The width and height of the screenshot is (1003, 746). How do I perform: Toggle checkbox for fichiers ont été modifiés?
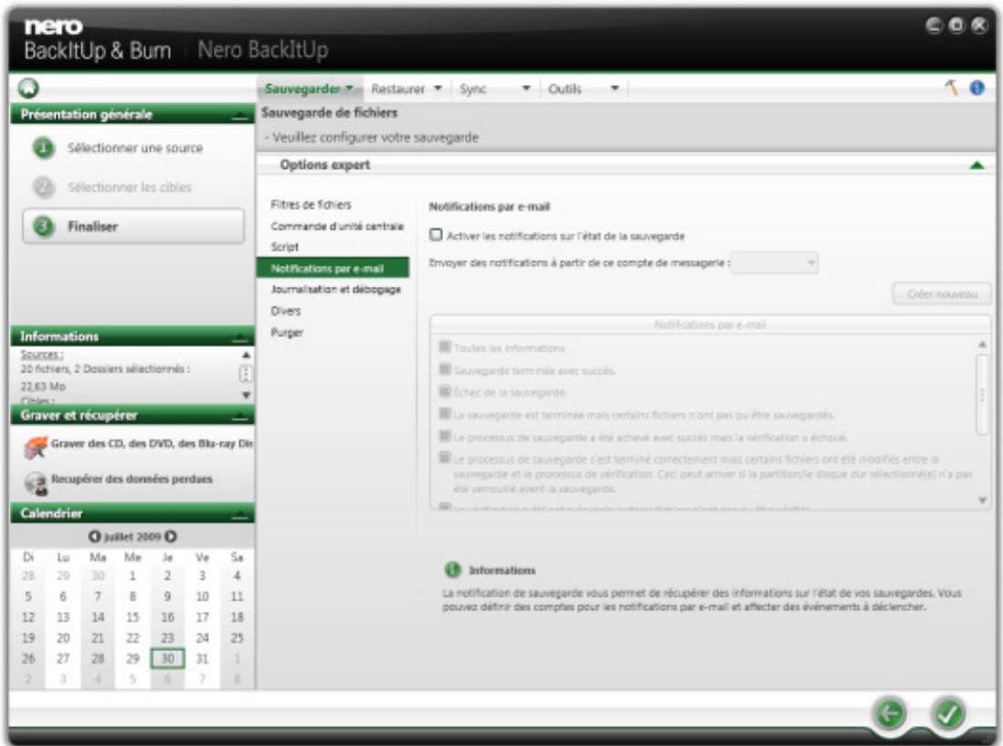(x=445, y=457)
